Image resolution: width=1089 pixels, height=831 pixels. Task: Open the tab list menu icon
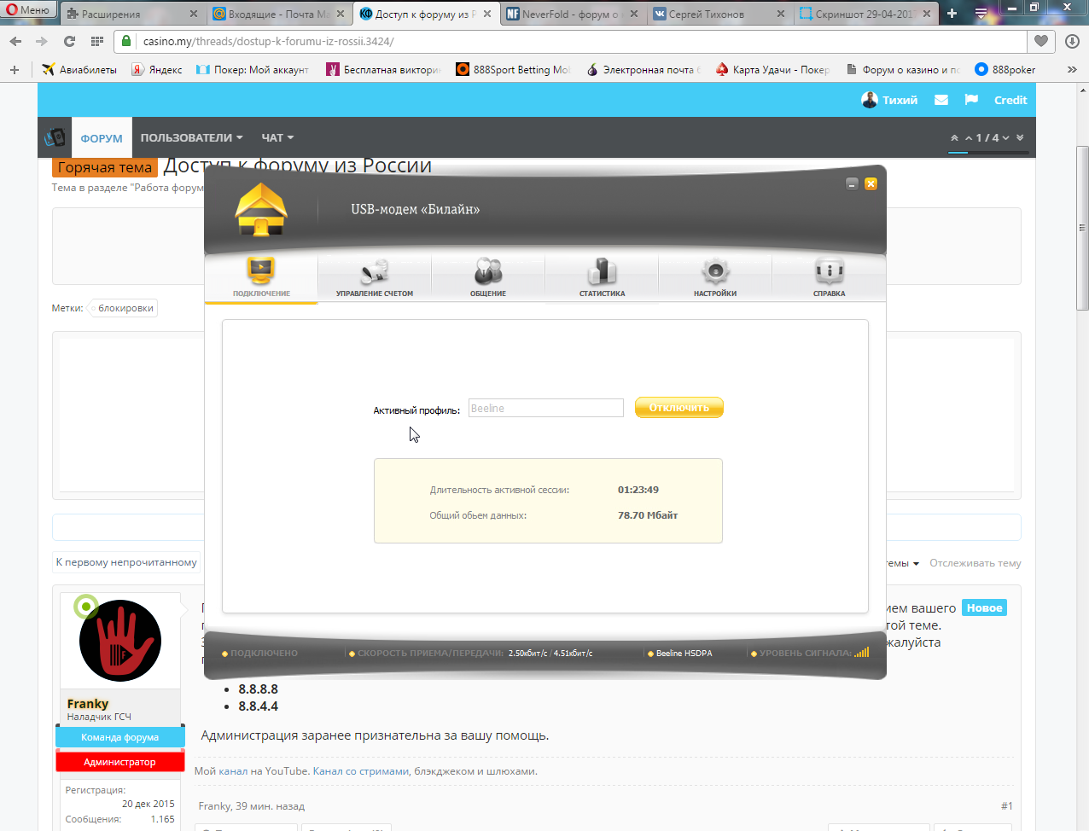(x=981, y=14)
